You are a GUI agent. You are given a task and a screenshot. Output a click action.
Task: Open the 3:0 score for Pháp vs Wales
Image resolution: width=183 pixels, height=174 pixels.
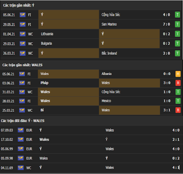[x=167, y=83]
